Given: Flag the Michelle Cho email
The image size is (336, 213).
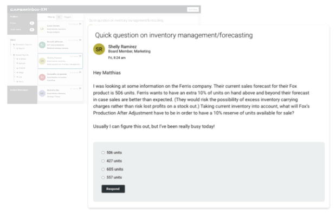Looking at the screenshot, I should 80,88.
